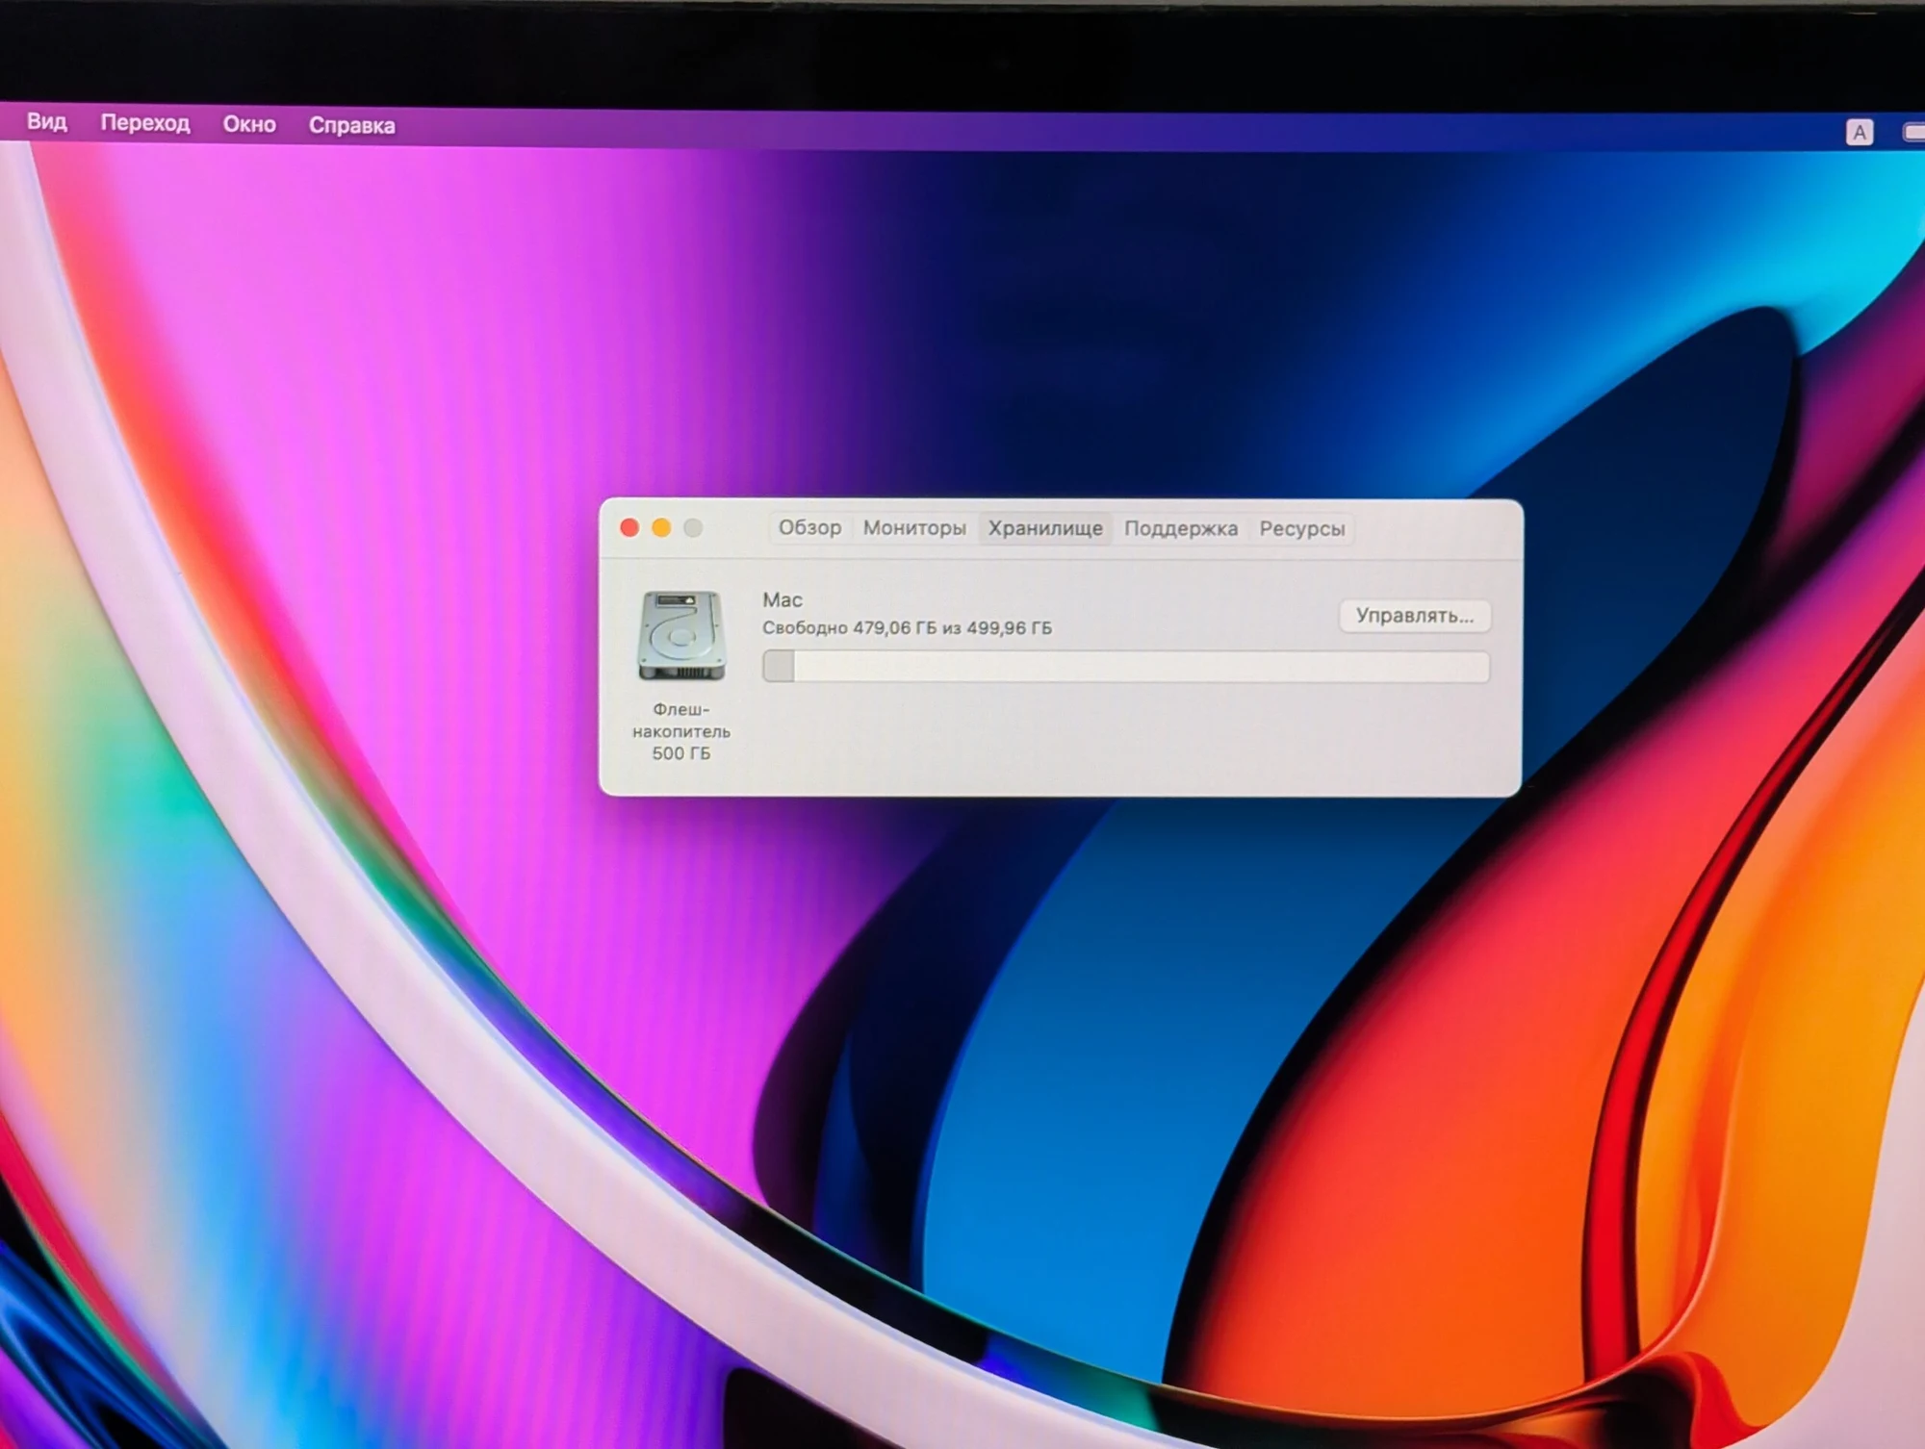Close the storage window with red button

tap(629, 527)
